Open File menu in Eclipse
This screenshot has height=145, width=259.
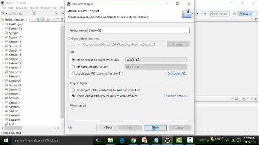[4, 8]
